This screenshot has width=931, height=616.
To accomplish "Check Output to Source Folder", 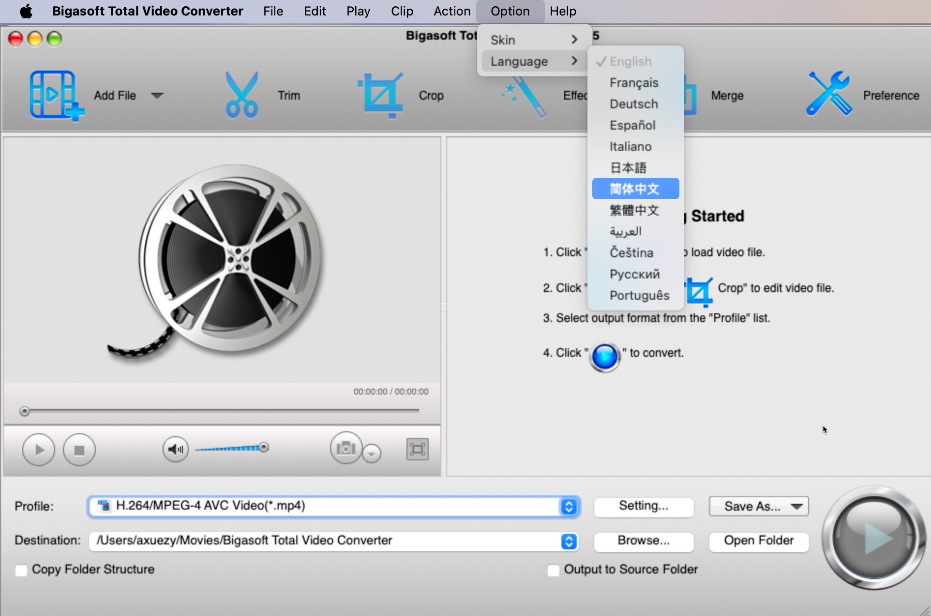I will [553, 570].
